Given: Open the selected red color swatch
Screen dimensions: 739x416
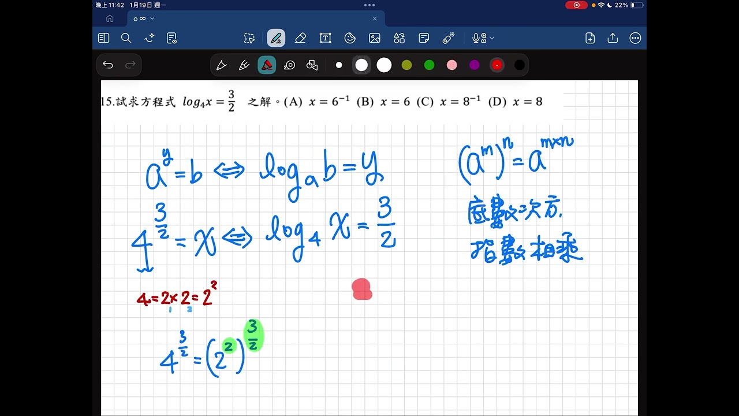Looking at the screenshot, I should coord(497,65).
